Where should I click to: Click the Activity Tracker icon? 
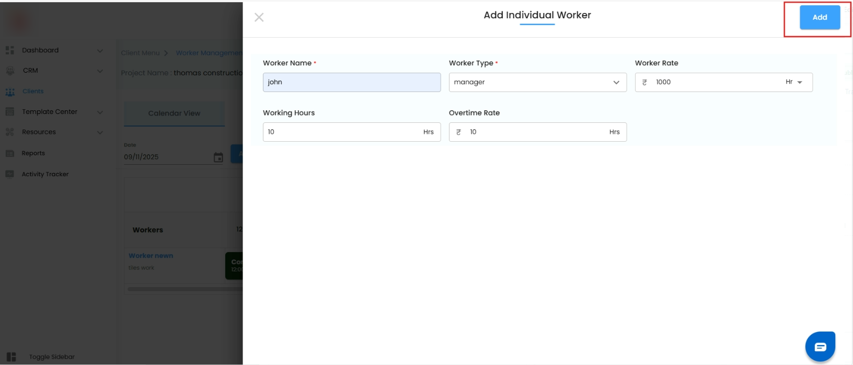9,174
